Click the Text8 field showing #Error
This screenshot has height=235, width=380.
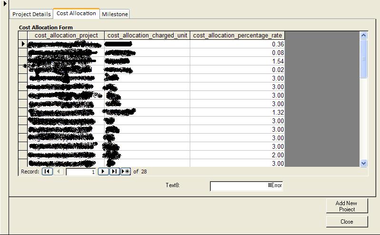(246, 186)
